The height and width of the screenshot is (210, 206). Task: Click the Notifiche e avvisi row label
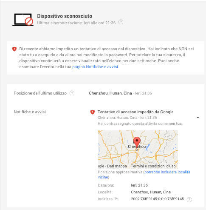[x=30, y=112]
